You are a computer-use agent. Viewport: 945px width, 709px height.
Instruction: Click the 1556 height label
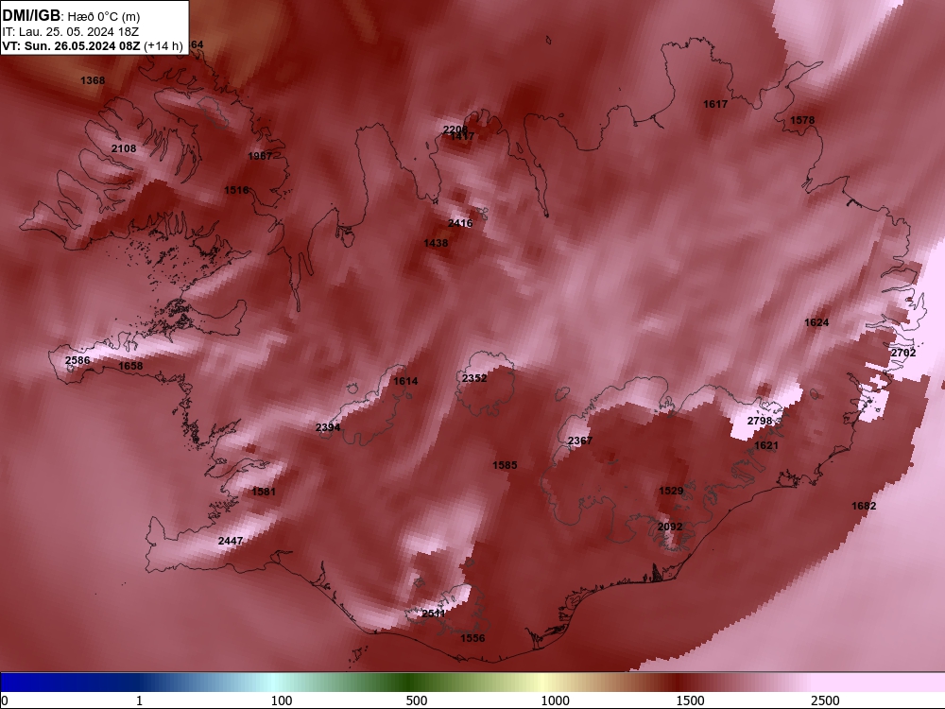point(472,638)
